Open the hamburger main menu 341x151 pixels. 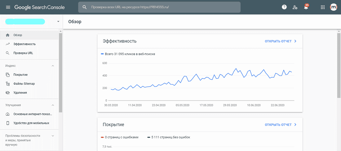click(x=8, y=7)
